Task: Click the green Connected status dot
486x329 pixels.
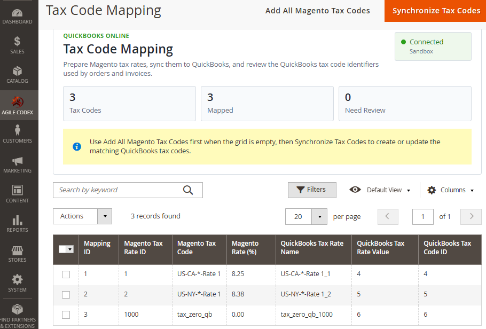Action: [403, 42]
